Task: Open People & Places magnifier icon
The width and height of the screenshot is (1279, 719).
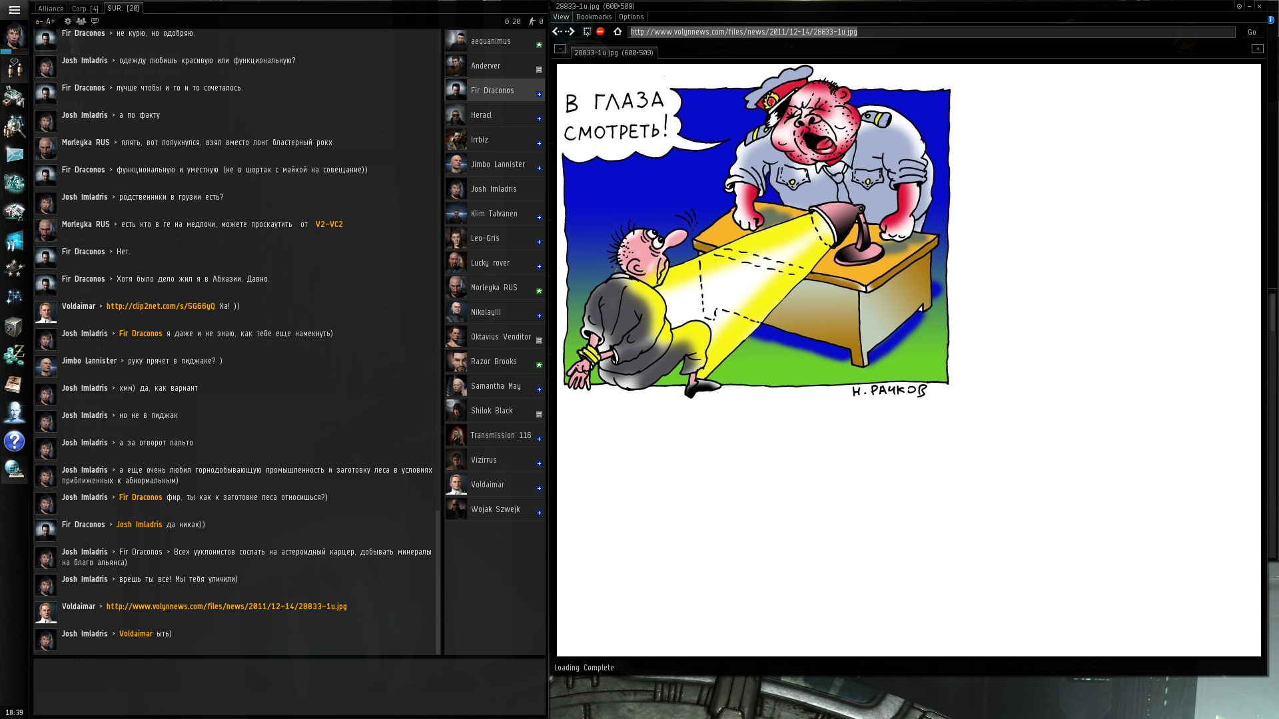Action: (x=14, y=126)
